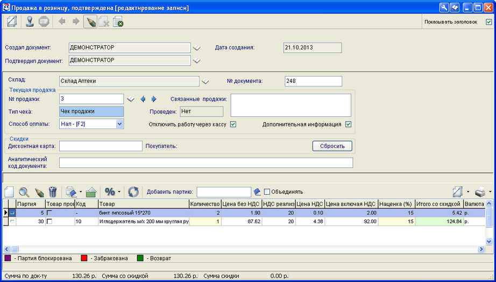Toggle the green pencil edit mode icon
This screenshot has height=282, width=496.
click(x=90, y=22)
